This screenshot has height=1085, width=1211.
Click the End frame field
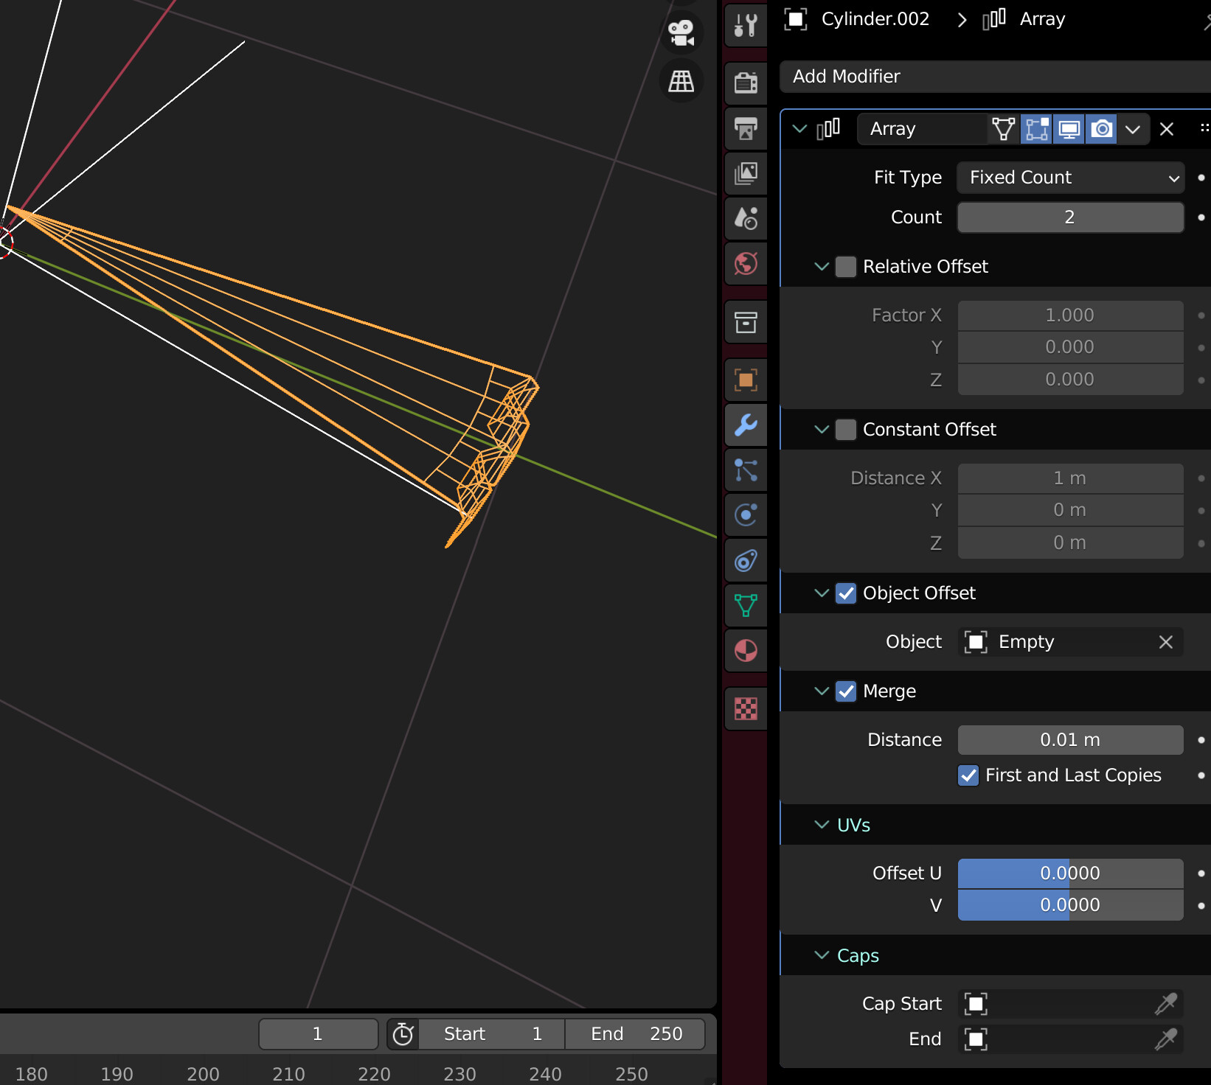click(x=636, y=1034)
